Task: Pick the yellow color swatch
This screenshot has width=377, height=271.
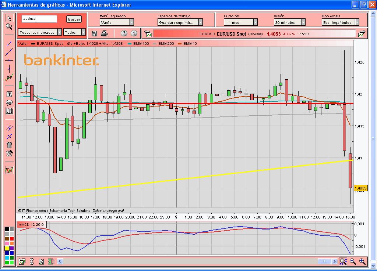Action: point(7,248)
